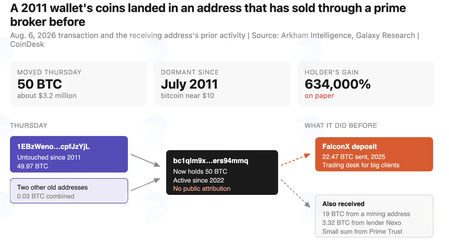Screen dimensions: 449x252
Task: Click the THURSDAY section label
Action: click(29, 125)
